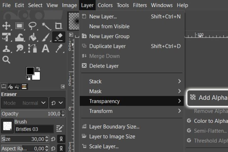This screenshot has width=228, height=152.
Task: Expand the Stack submenu
Action: [131, 82]
